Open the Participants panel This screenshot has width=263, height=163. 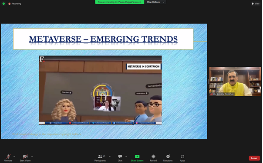(x=100, y=158)
